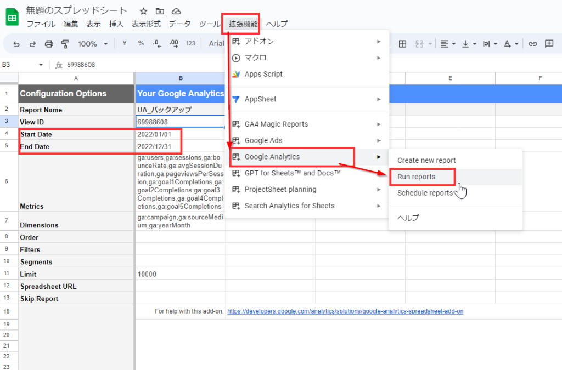Open the 編集 menu
The image size is (562, 370).
click(x=71, y=24)
